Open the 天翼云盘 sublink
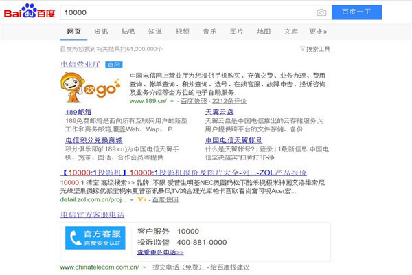 [220, 112]
